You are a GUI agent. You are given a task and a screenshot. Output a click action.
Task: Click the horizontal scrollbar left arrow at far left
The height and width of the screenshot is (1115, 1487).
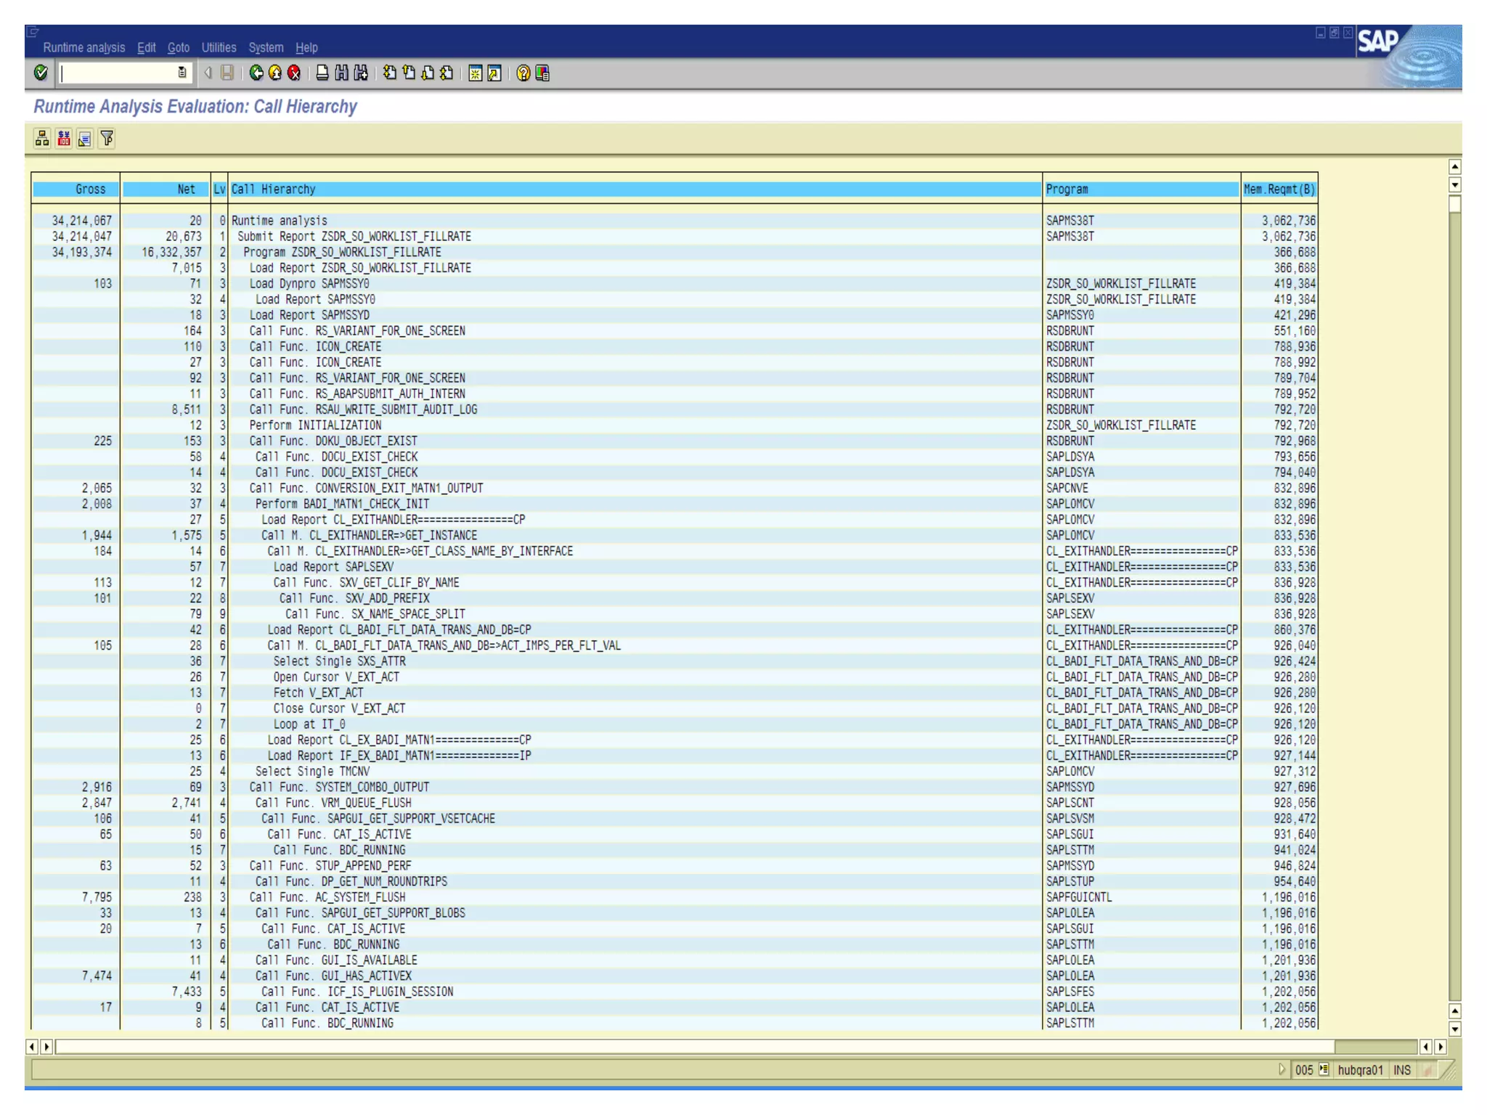pyautogui.click(x=32, y=1047)
